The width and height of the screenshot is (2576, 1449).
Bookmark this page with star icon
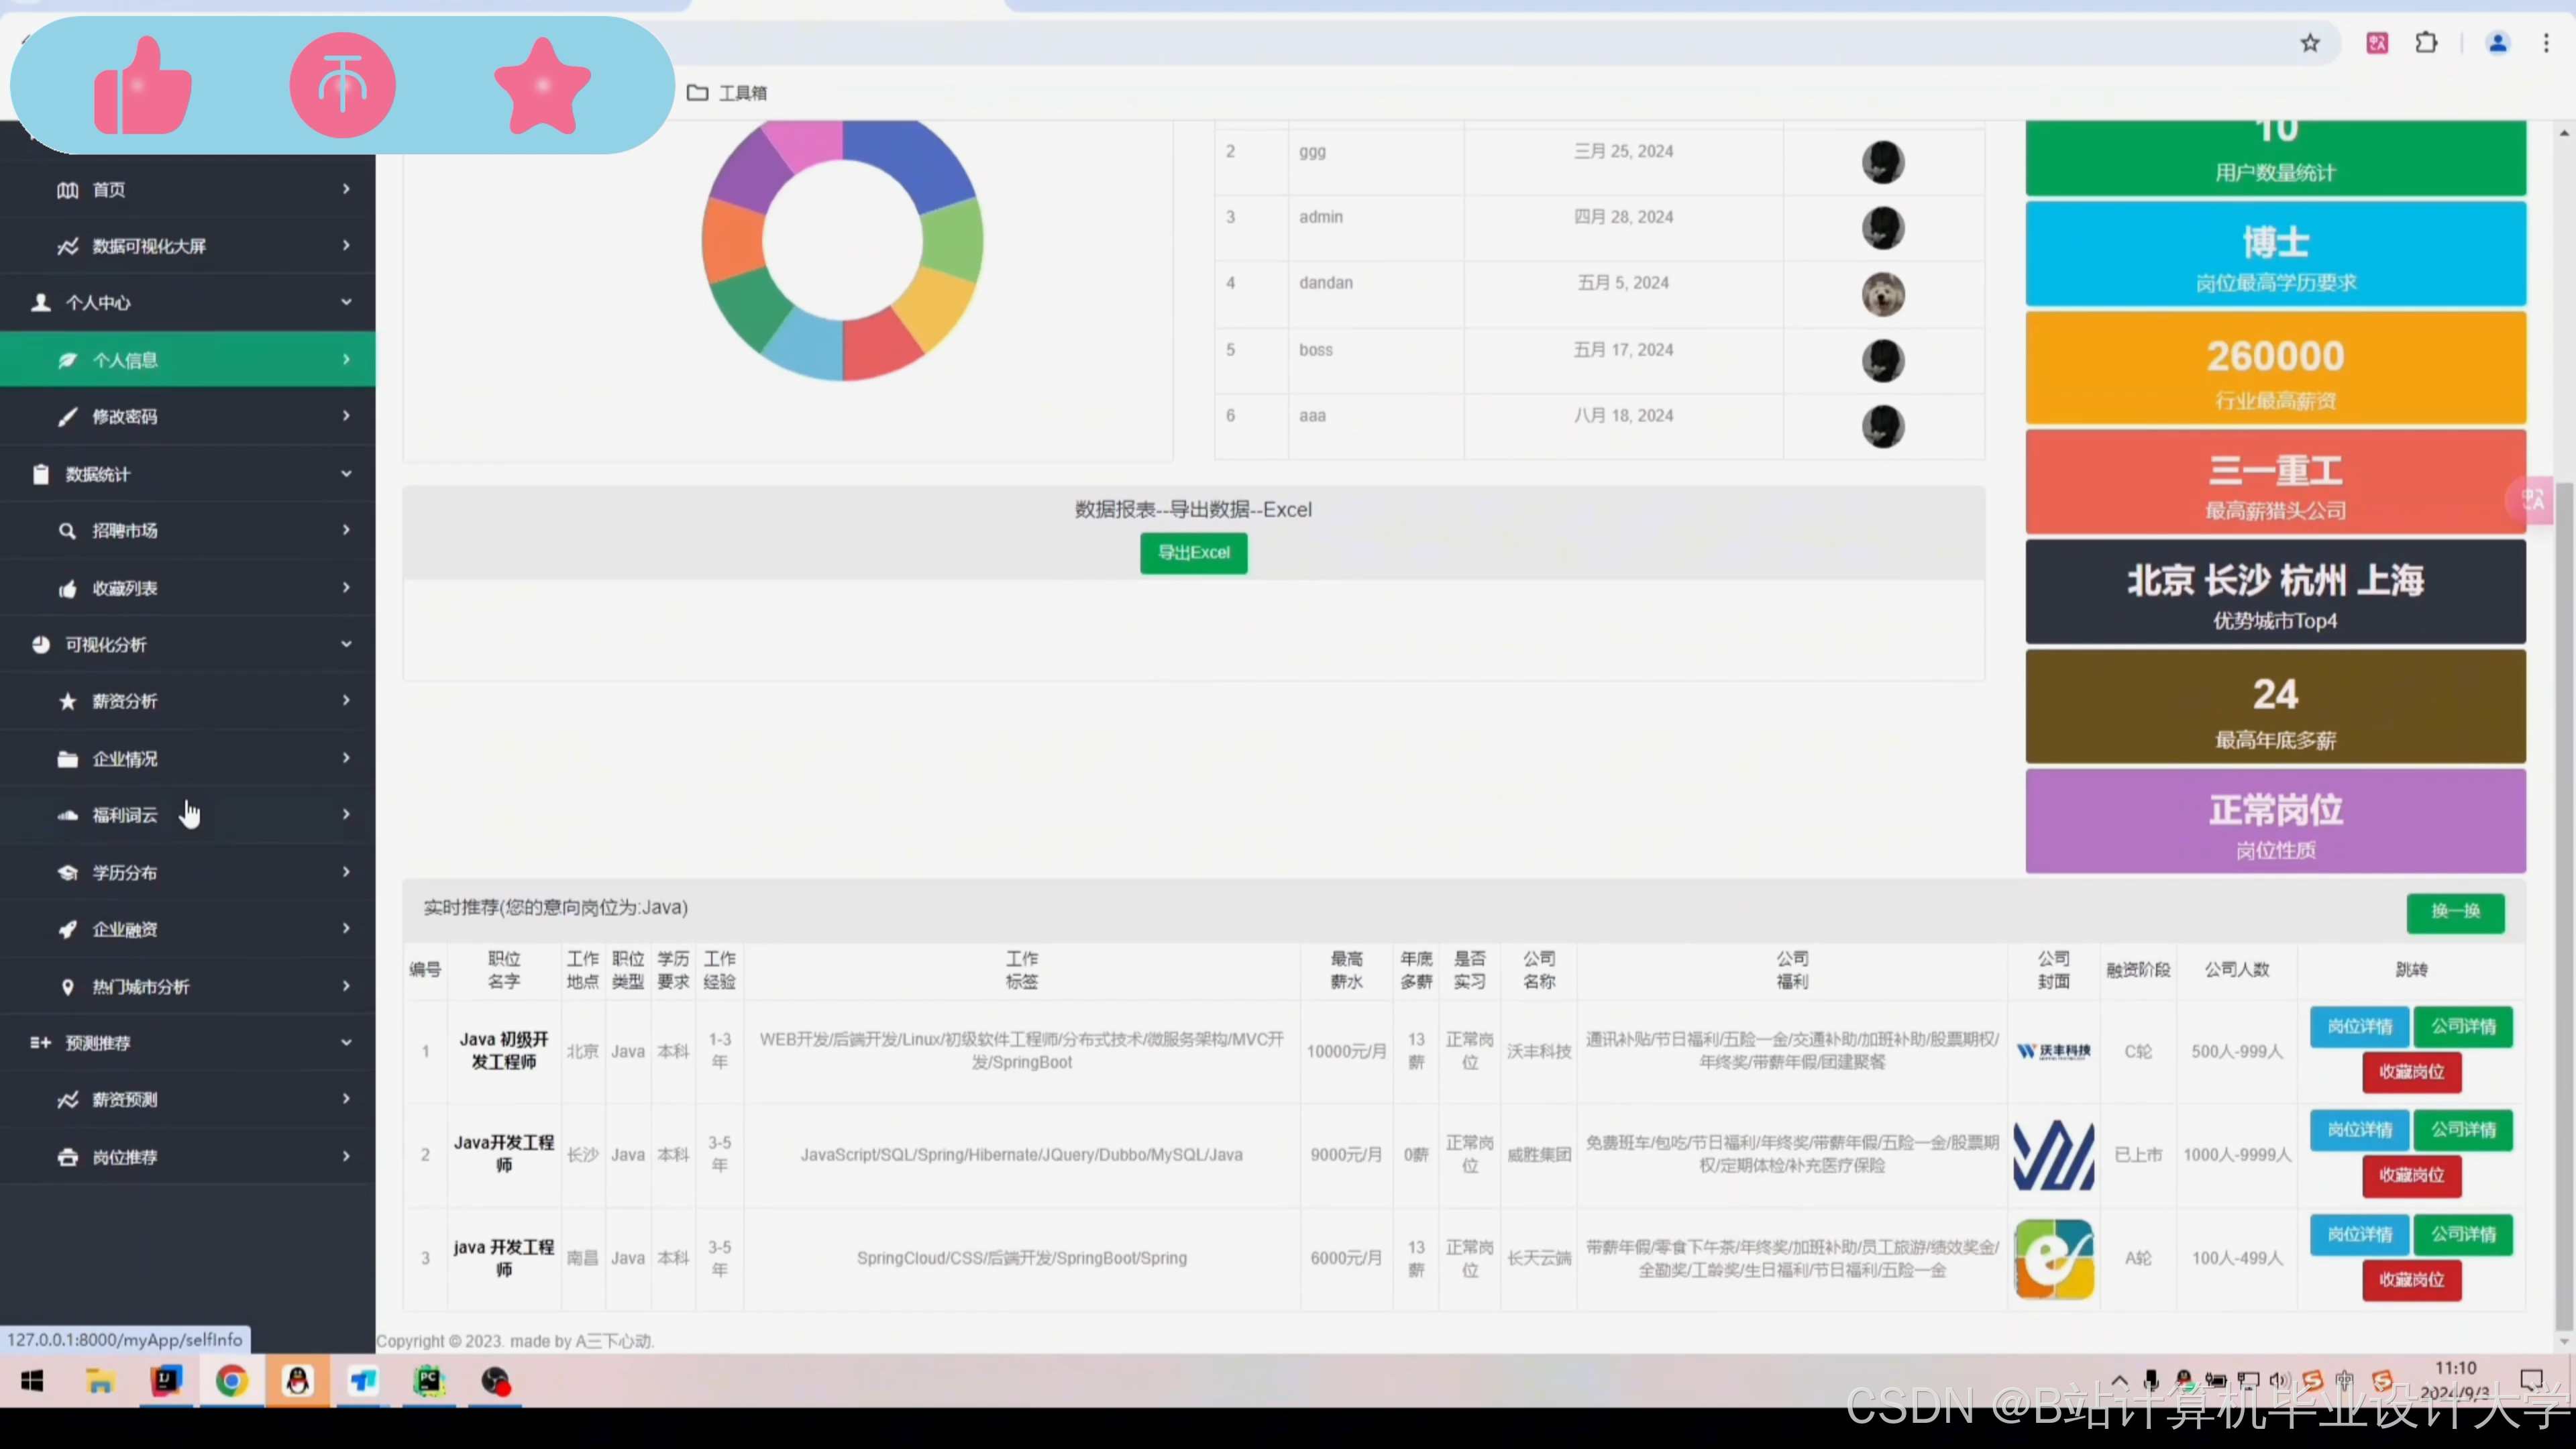2310,43
